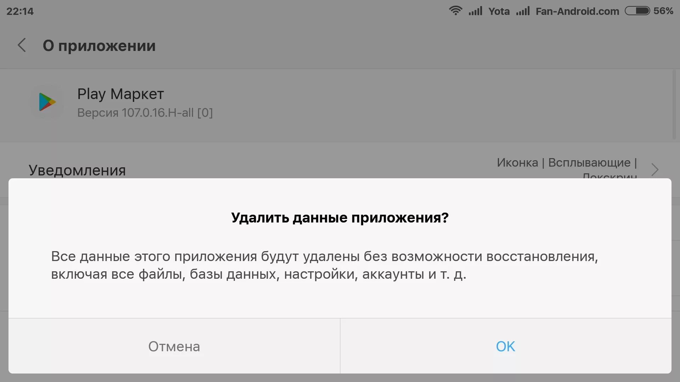
Task: Tap the Иконка | Всплывающие notification summary
Action: pyautogui.click(x=567, y=163)
